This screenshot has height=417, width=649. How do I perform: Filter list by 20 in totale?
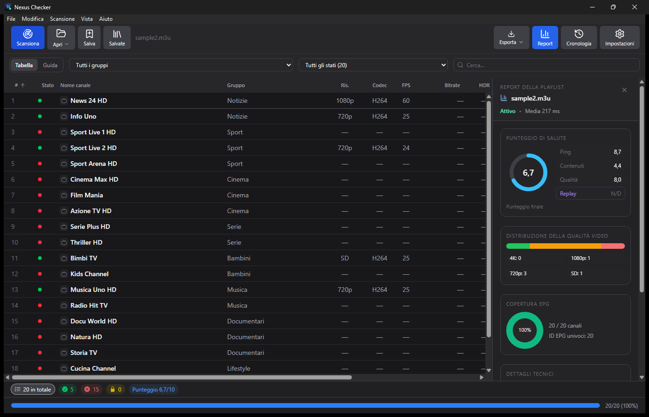[33, 390]
